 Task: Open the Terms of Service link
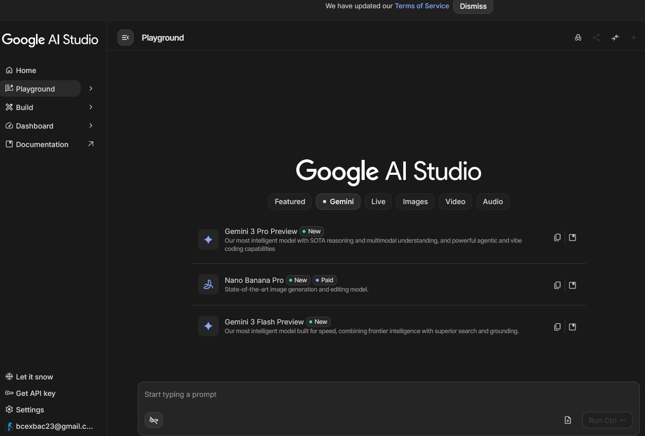[422, 6]
